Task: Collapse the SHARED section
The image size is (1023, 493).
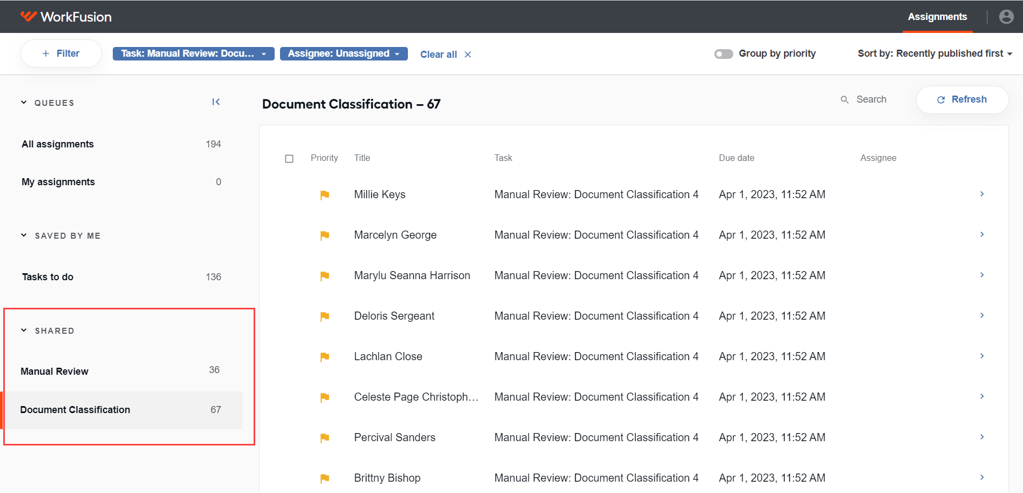Action: point(24,330)
